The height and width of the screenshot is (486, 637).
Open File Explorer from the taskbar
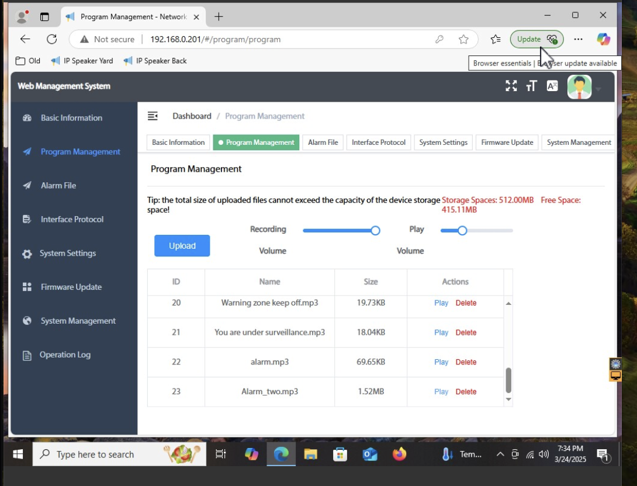310,454
